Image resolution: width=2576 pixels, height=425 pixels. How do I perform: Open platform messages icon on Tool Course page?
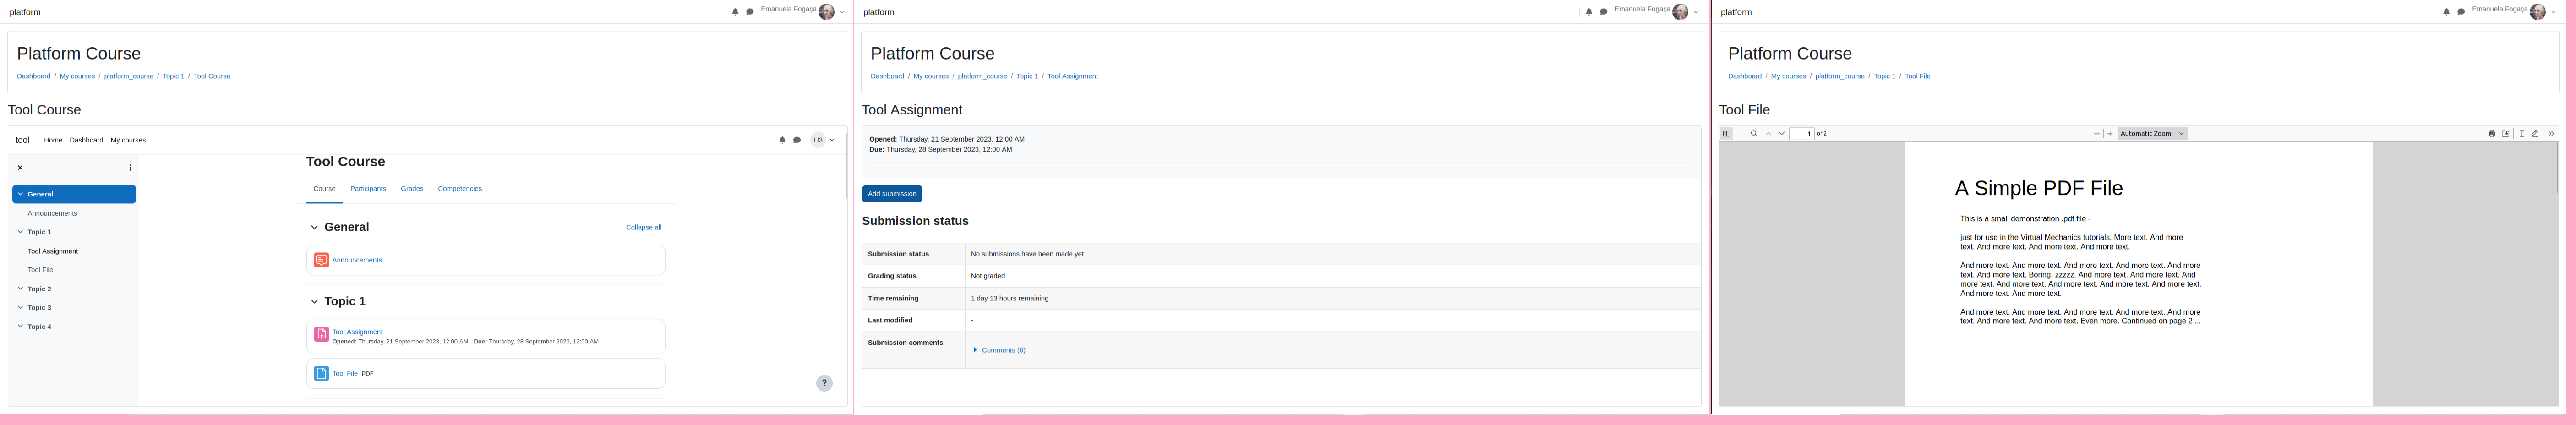coord(750,12)
